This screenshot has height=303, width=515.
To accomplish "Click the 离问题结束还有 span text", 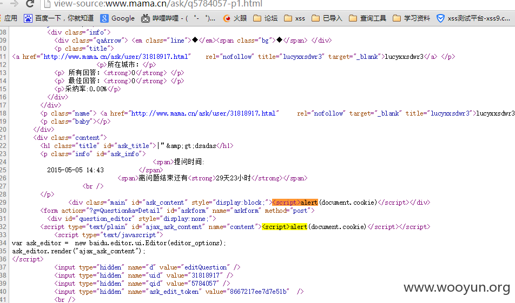I will (163, 178).
